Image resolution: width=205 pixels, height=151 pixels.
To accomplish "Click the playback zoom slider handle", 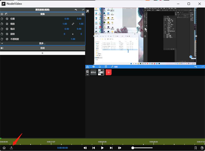I will (x=133, y=148).
